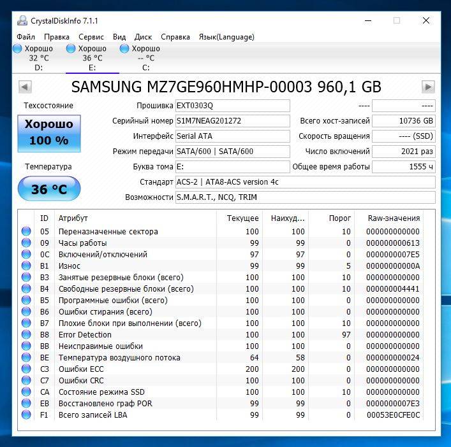Go to next disk with right arrow
The image size is (451, 447).
point(428,87)
